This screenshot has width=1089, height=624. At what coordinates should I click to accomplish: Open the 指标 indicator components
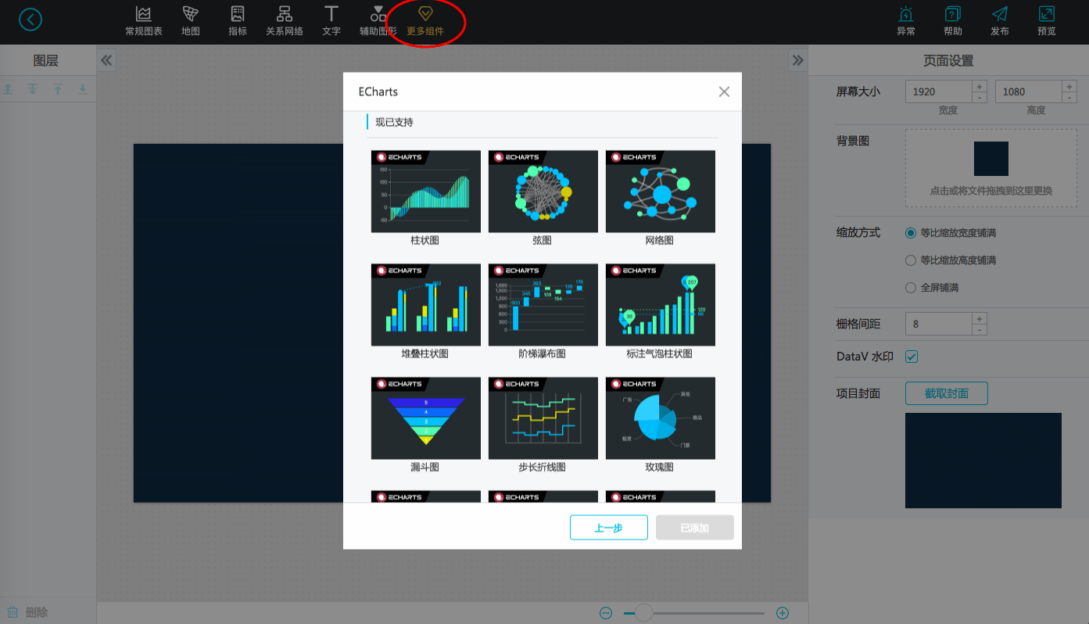(238, 21)
